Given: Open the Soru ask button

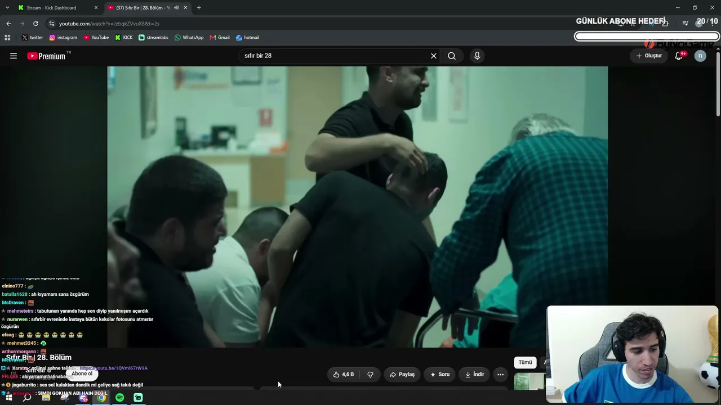Looking at the screenshot, I should coord(440,375).
